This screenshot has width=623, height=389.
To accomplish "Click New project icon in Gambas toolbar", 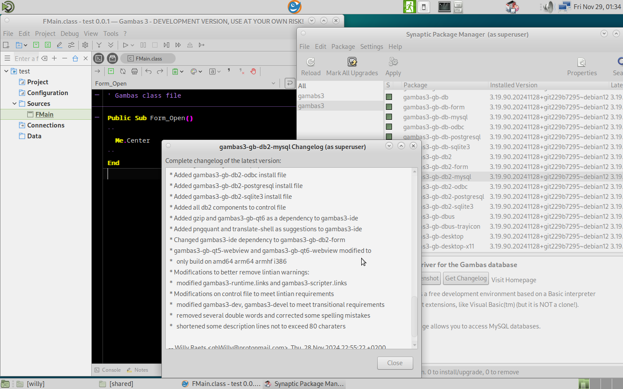I will [6, 45].
